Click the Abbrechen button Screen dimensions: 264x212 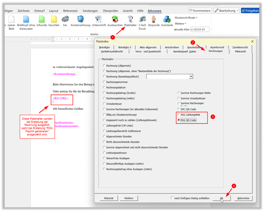[243, 198]
